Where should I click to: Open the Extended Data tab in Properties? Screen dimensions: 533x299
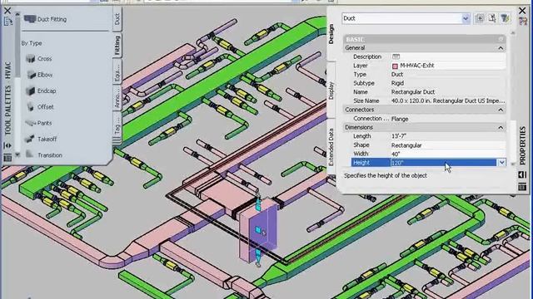331,147
